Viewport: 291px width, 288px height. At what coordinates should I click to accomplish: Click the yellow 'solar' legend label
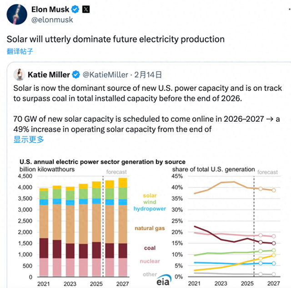(x=149, y=195)
